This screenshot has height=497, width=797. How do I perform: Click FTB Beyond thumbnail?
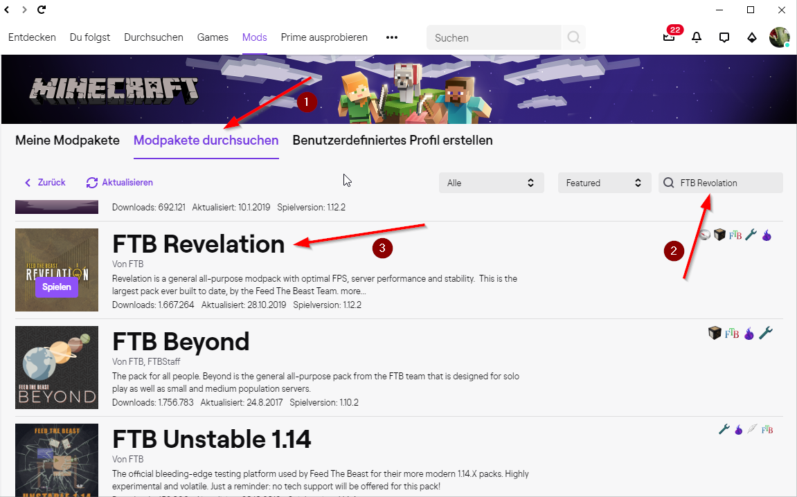pos(56,368)
